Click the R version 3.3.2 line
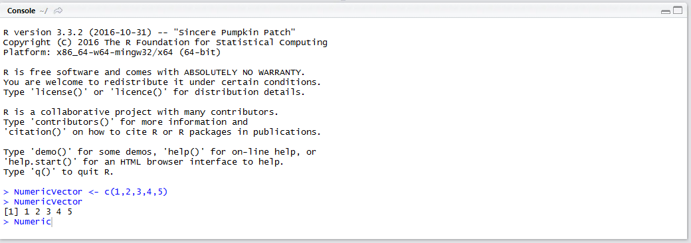This screenshot has width=691, height=243. click(x=149, y=32)
